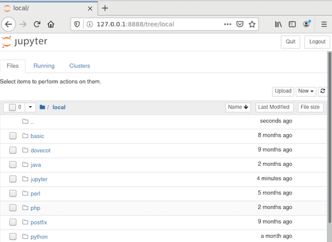This screenshot has height=242, width=332.
Task: Open the Firefox account icon
Action: pyautogui.click(x=307, y=24)
